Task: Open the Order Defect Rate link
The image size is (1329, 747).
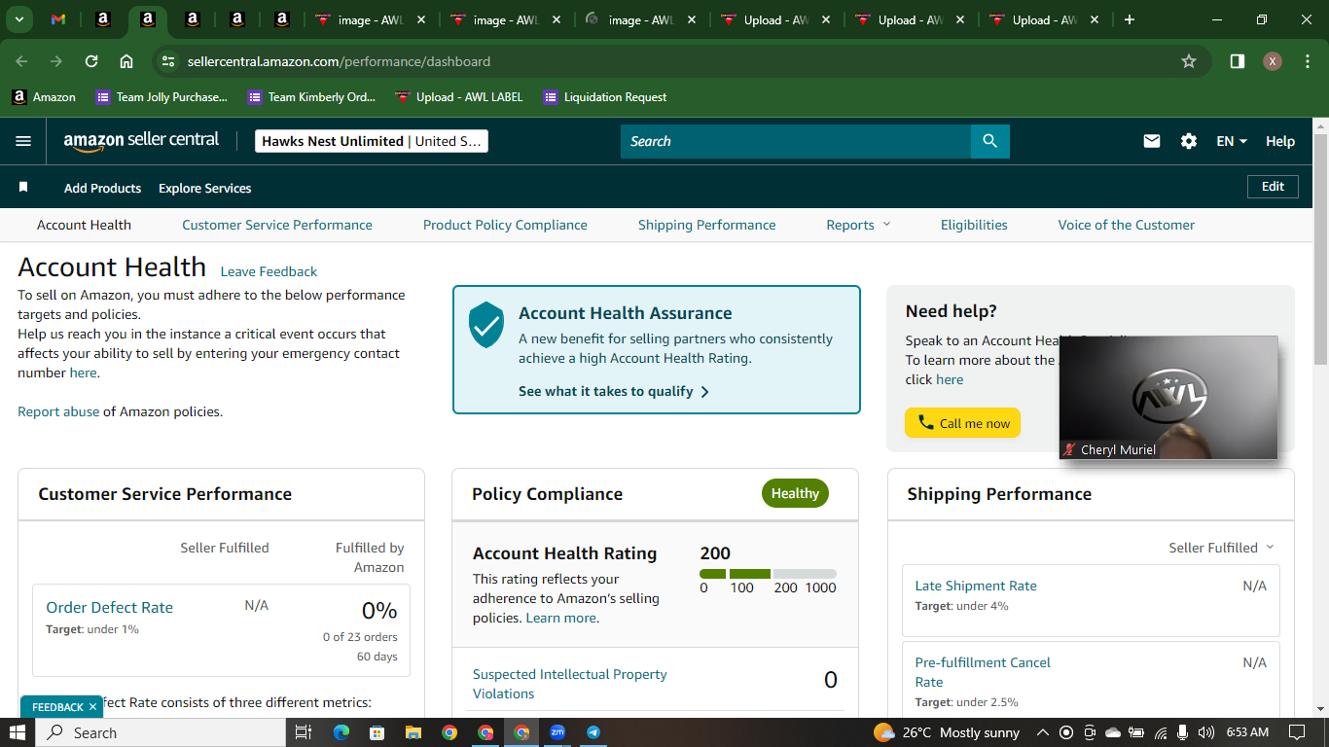Action: (109, 607)
